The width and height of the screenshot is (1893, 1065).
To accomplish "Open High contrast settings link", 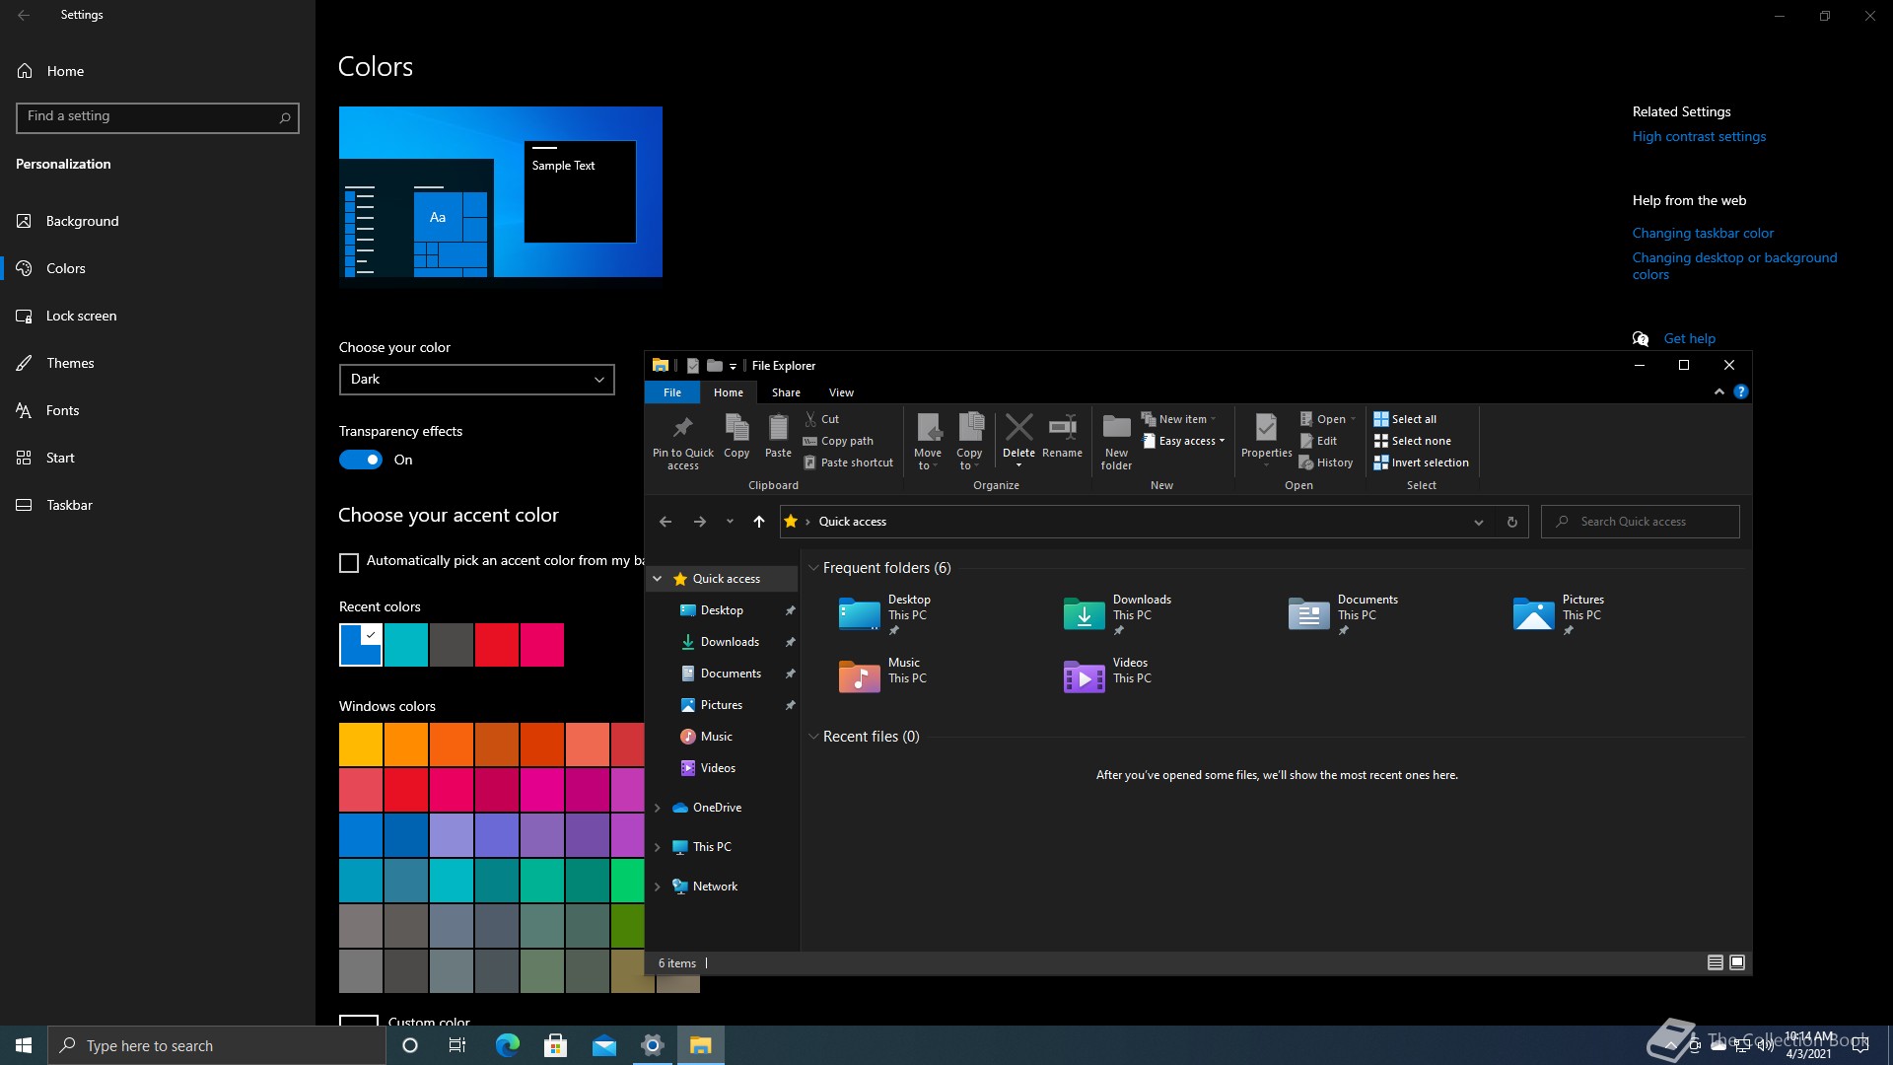I will point(1699,136).
